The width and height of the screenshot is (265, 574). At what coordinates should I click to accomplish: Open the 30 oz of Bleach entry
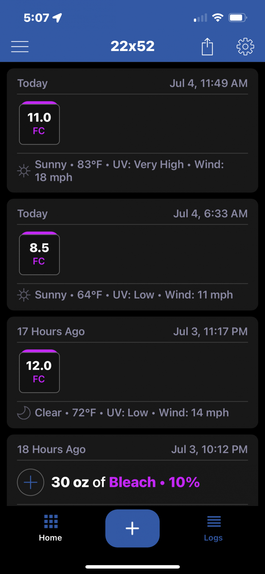tap(125, 482)
